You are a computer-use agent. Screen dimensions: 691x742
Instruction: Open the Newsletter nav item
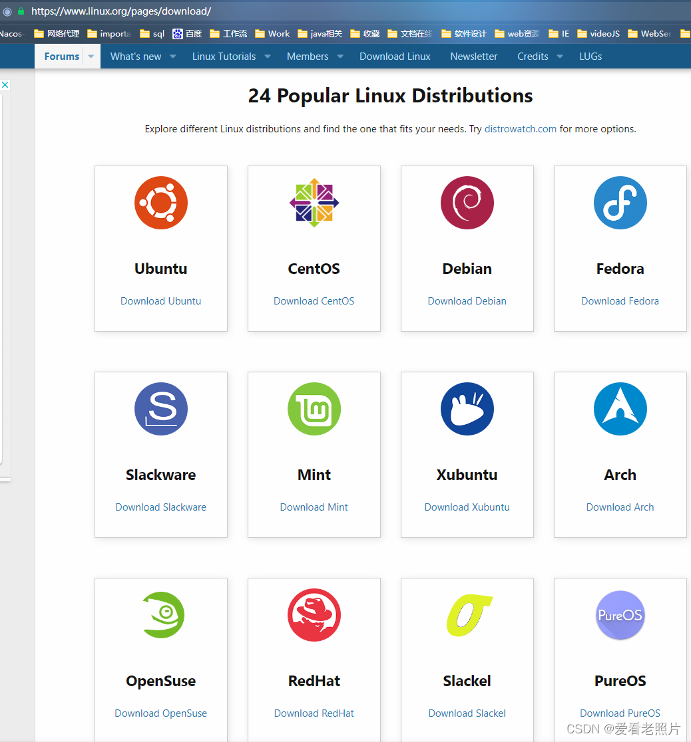pos(474,57)
